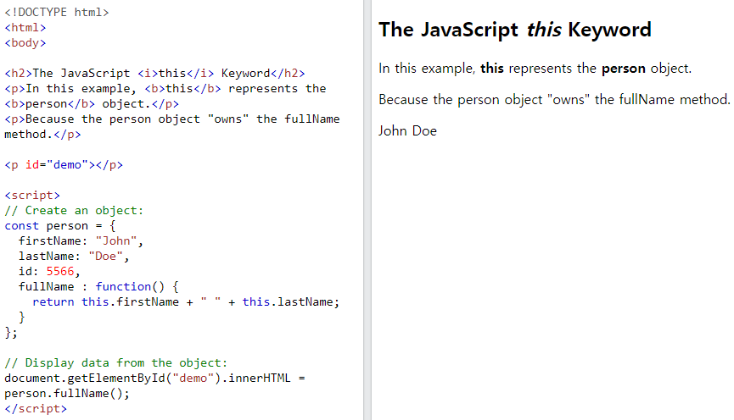Click the opening "<body>" tag line
The image size is (734, 420).
click(25, 43)
